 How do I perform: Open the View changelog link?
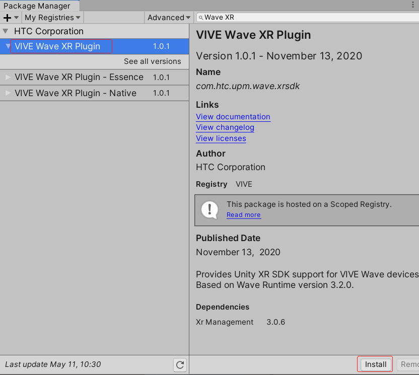[x=225, y=127]
